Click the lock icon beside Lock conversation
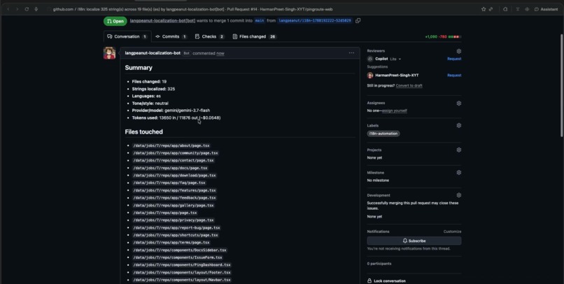 [x=369, y=281]
